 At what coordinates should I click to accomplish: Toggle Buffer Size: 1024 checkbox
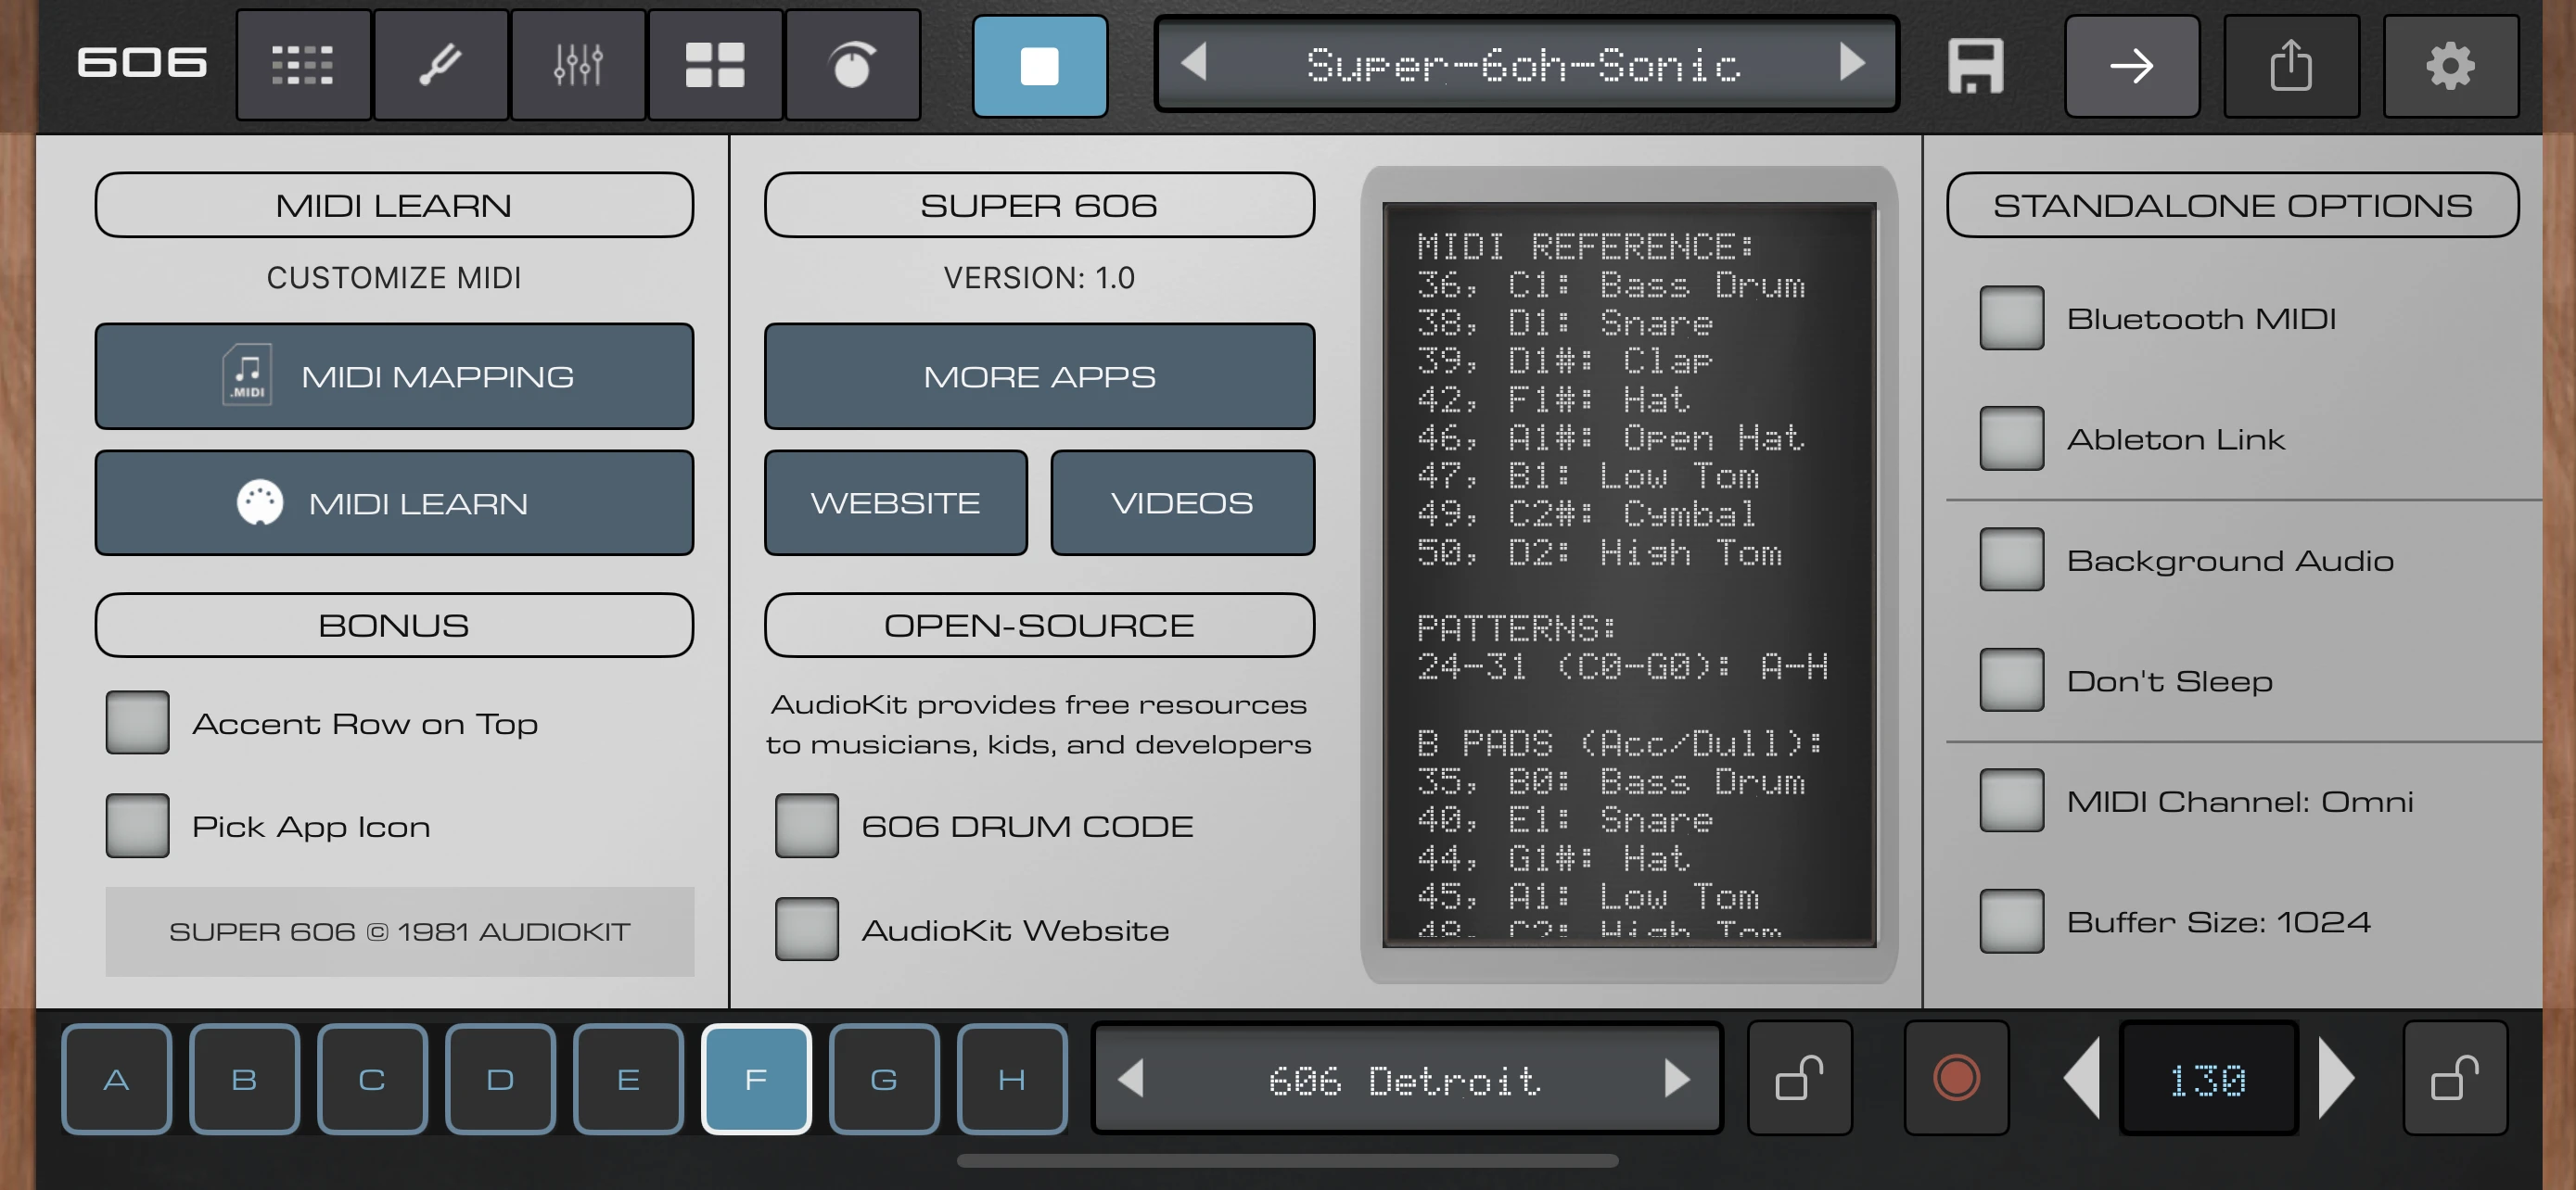click(2011, 921)
